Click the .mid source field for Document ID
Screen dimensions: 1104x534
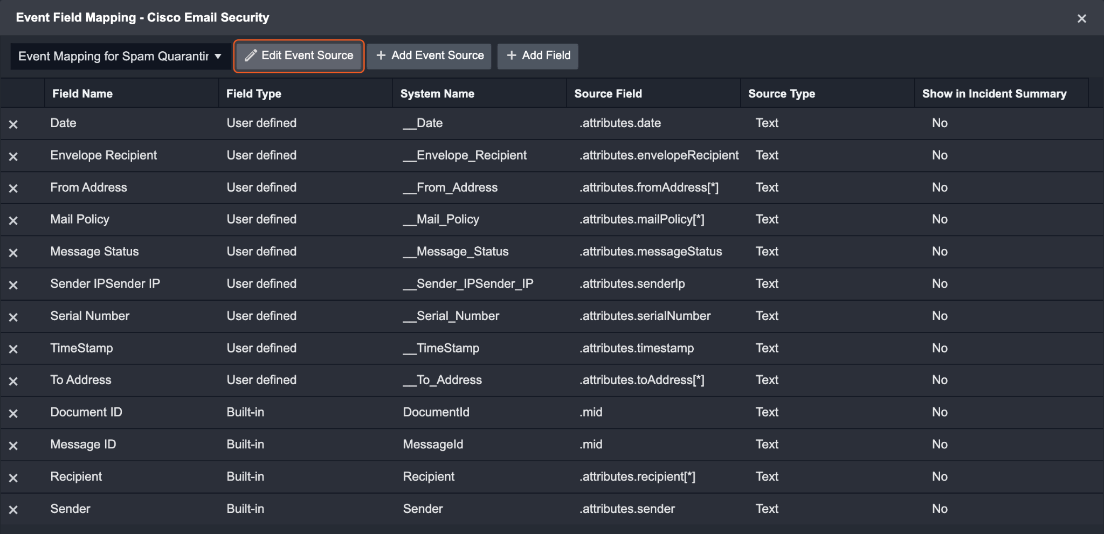click(591, 412)
